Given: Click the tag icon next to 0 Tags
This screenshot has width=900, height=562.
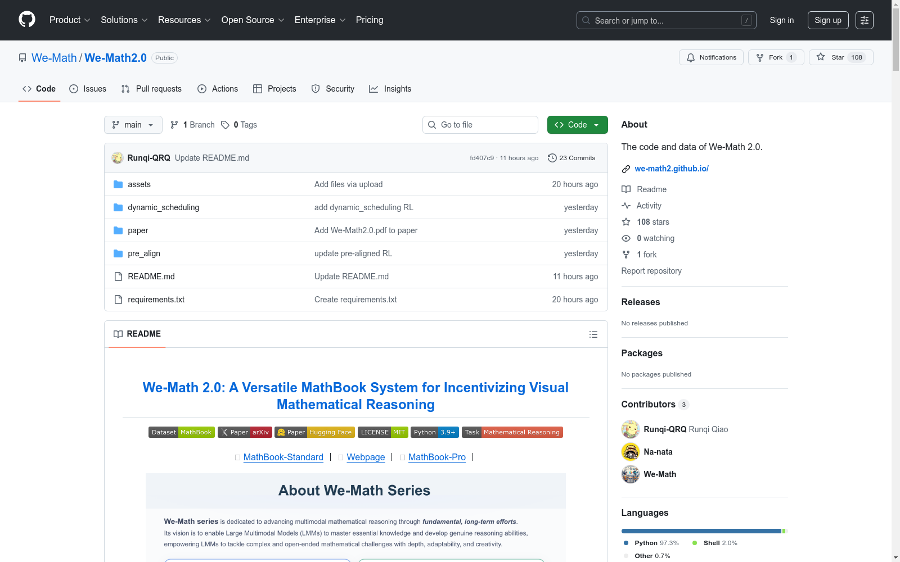Looking at the screenshot, I should coord(225,125).
